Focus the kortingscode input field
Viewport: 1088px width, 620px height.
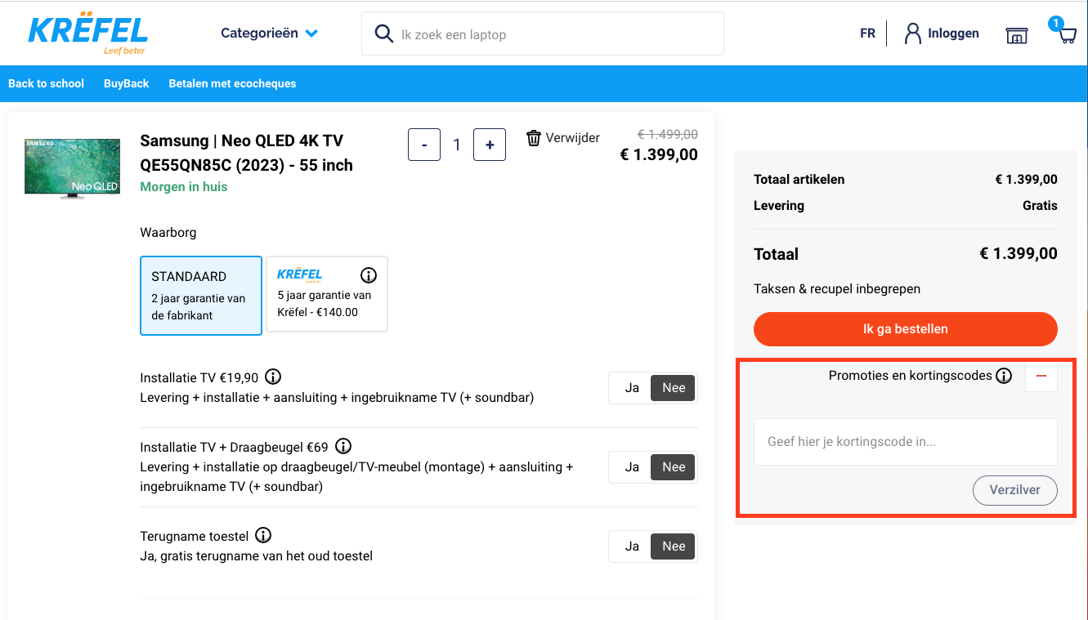[x=906, y=442]
